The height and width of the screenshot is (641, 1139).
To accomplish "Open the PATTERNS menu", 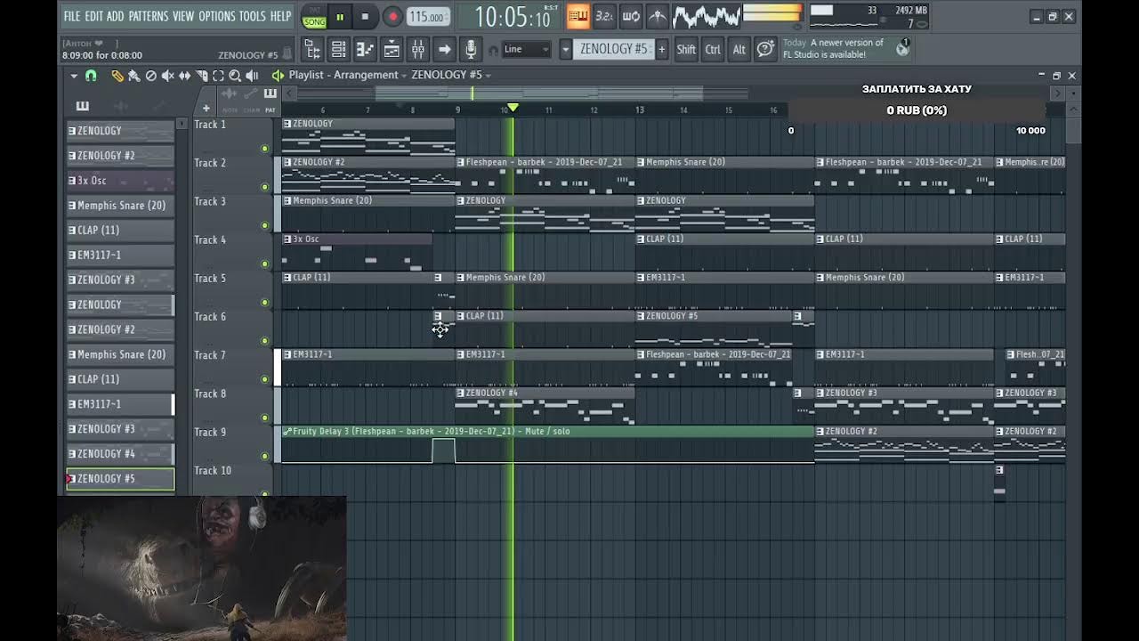I will pos(149,16).
